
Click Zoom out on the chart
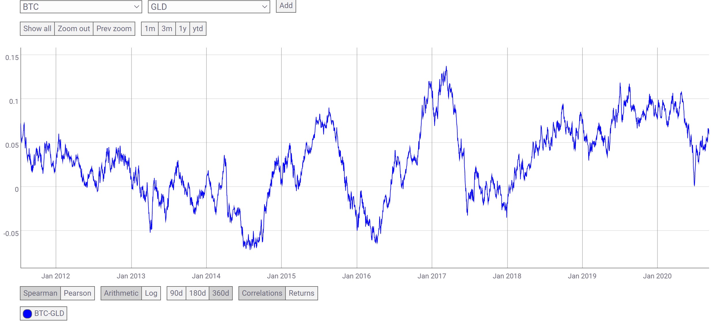74,29
